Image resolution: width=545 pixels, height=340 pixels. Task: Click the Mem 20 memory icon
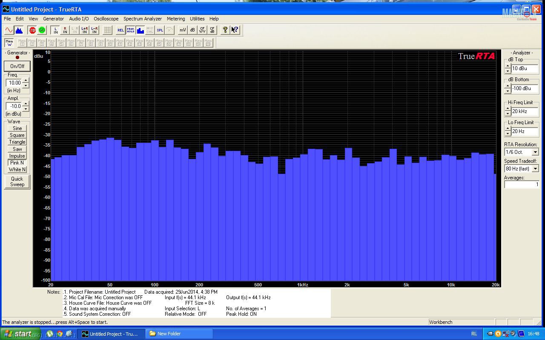[x=208, y=42]
